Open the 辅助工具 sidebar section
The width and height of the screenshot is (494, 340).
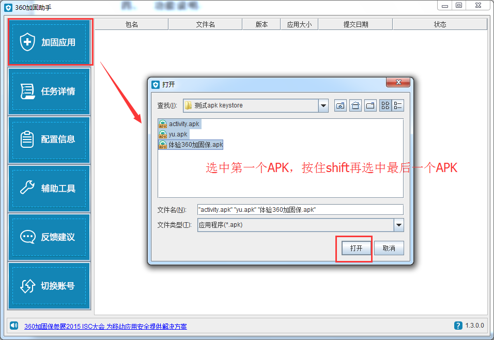50,189
